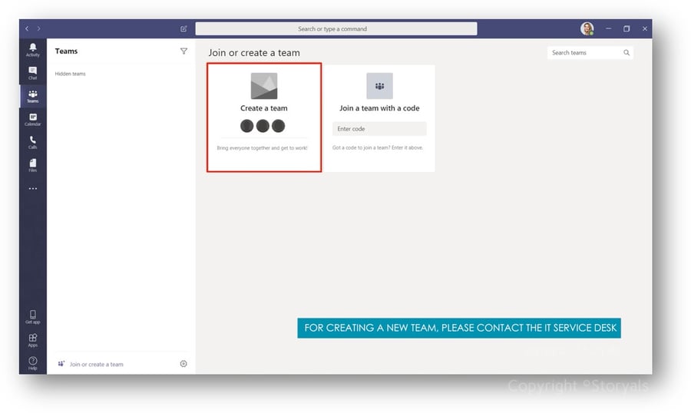Viewport: 691px width, 413px height.
Task: Click the Create a team label
Action: (264, 108)
